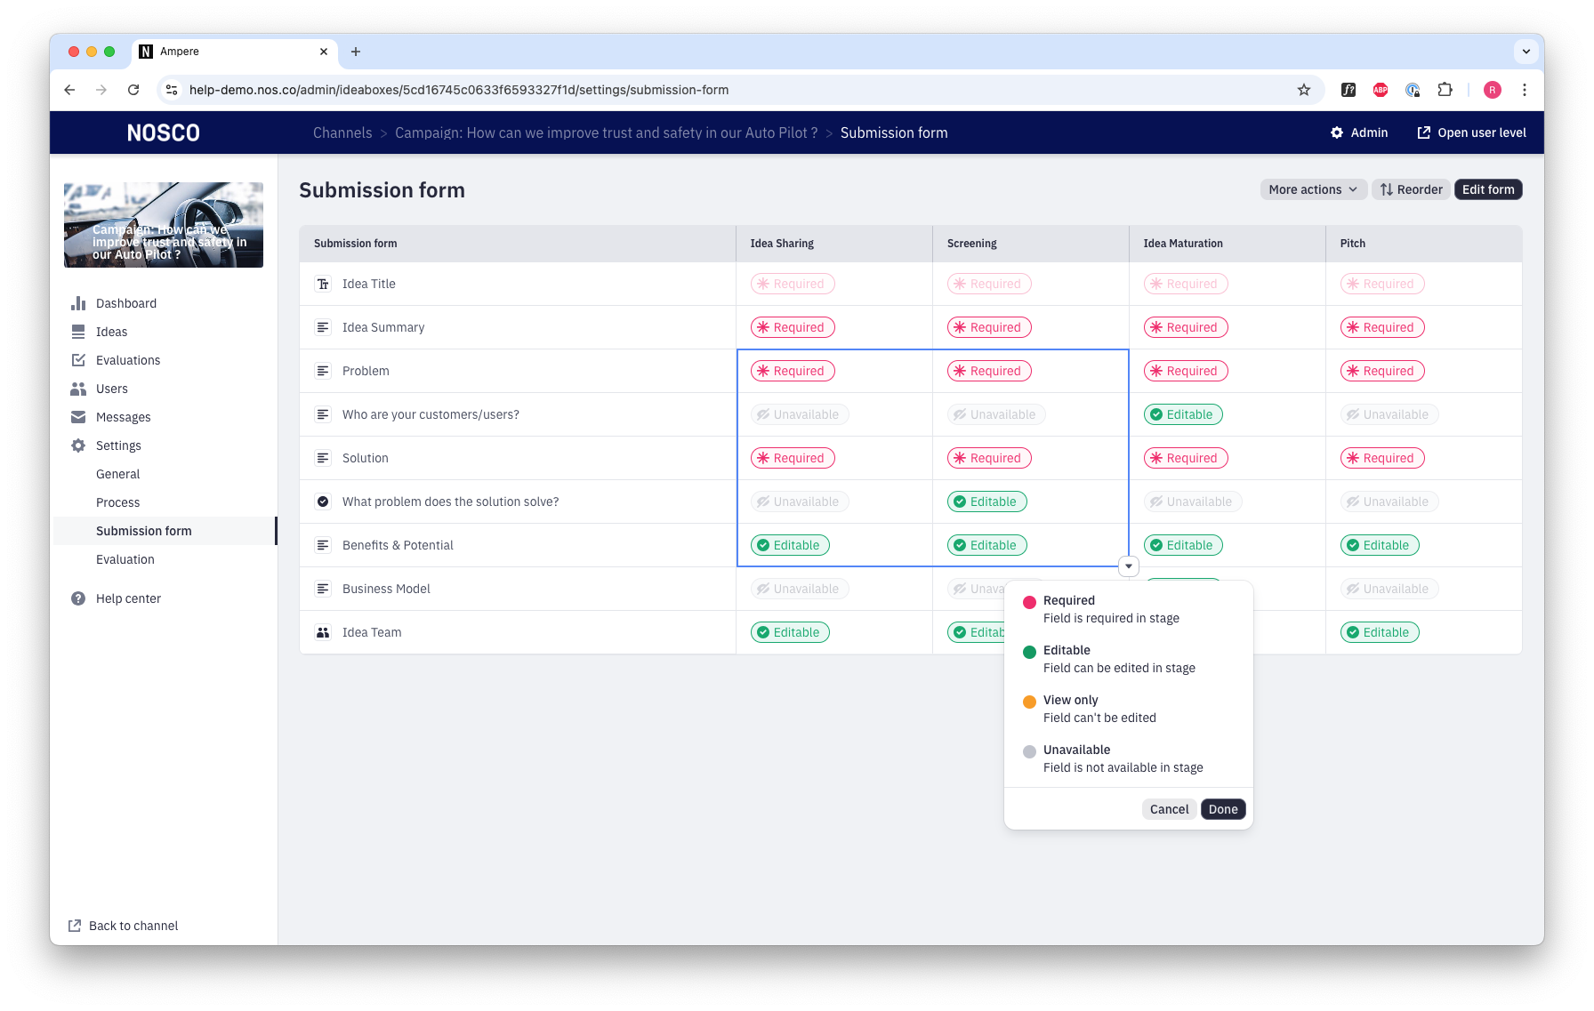The width and height of the screenshot is (1594, 1011).
Task: Click the NOSCO logo
Action: pyautogui.click(x=164, y=132)
